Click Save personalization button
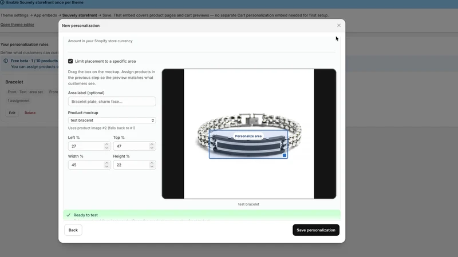This screenshot has height=257, width=458. 316,230
